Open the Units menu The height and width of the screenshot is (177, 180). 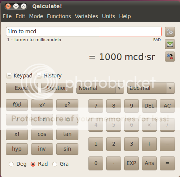109,16
